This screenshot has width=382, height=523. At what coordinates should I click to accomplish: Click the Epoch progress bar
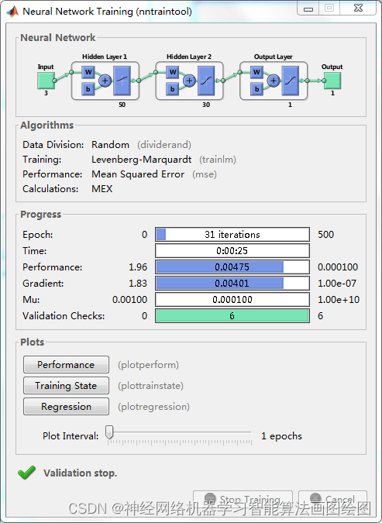232,235
